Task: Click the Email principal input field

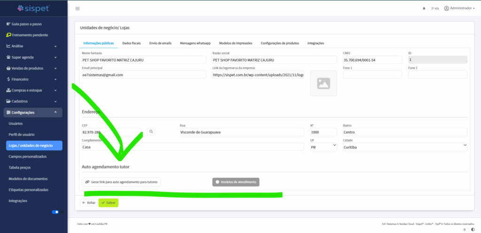Action: [x=144, y=75]
